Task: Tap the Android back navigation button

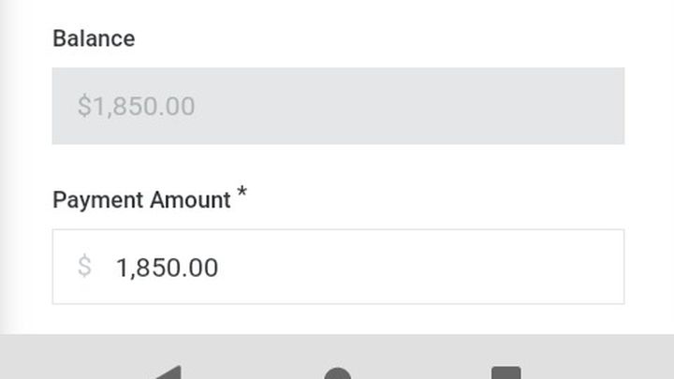Action: pos(168,372)
